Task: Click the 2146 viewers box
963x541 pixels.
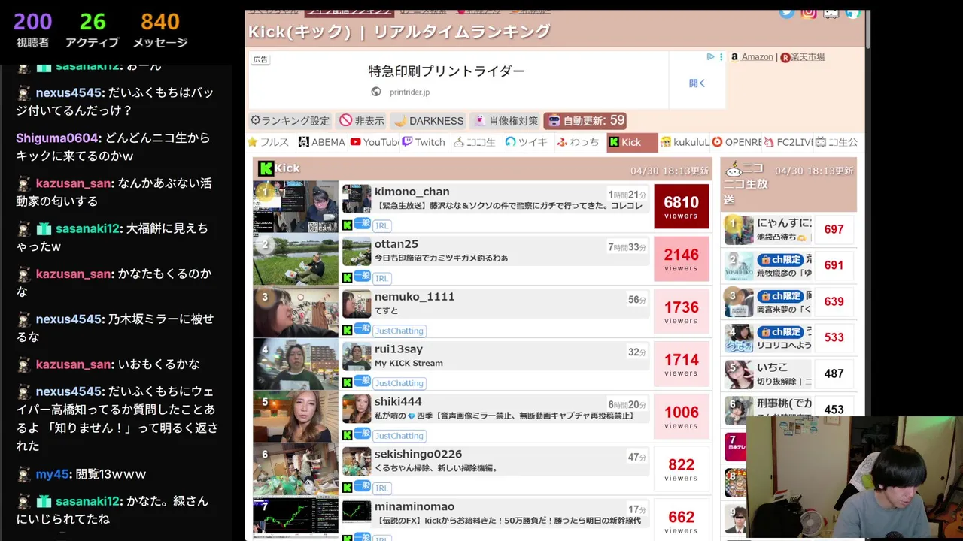Action: (x=682, y=259)
